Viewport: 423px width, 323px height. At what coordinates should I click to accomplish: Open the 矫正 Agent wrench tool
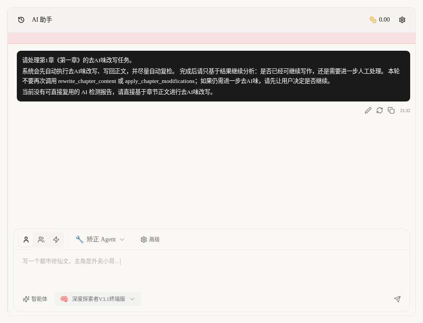80,240
